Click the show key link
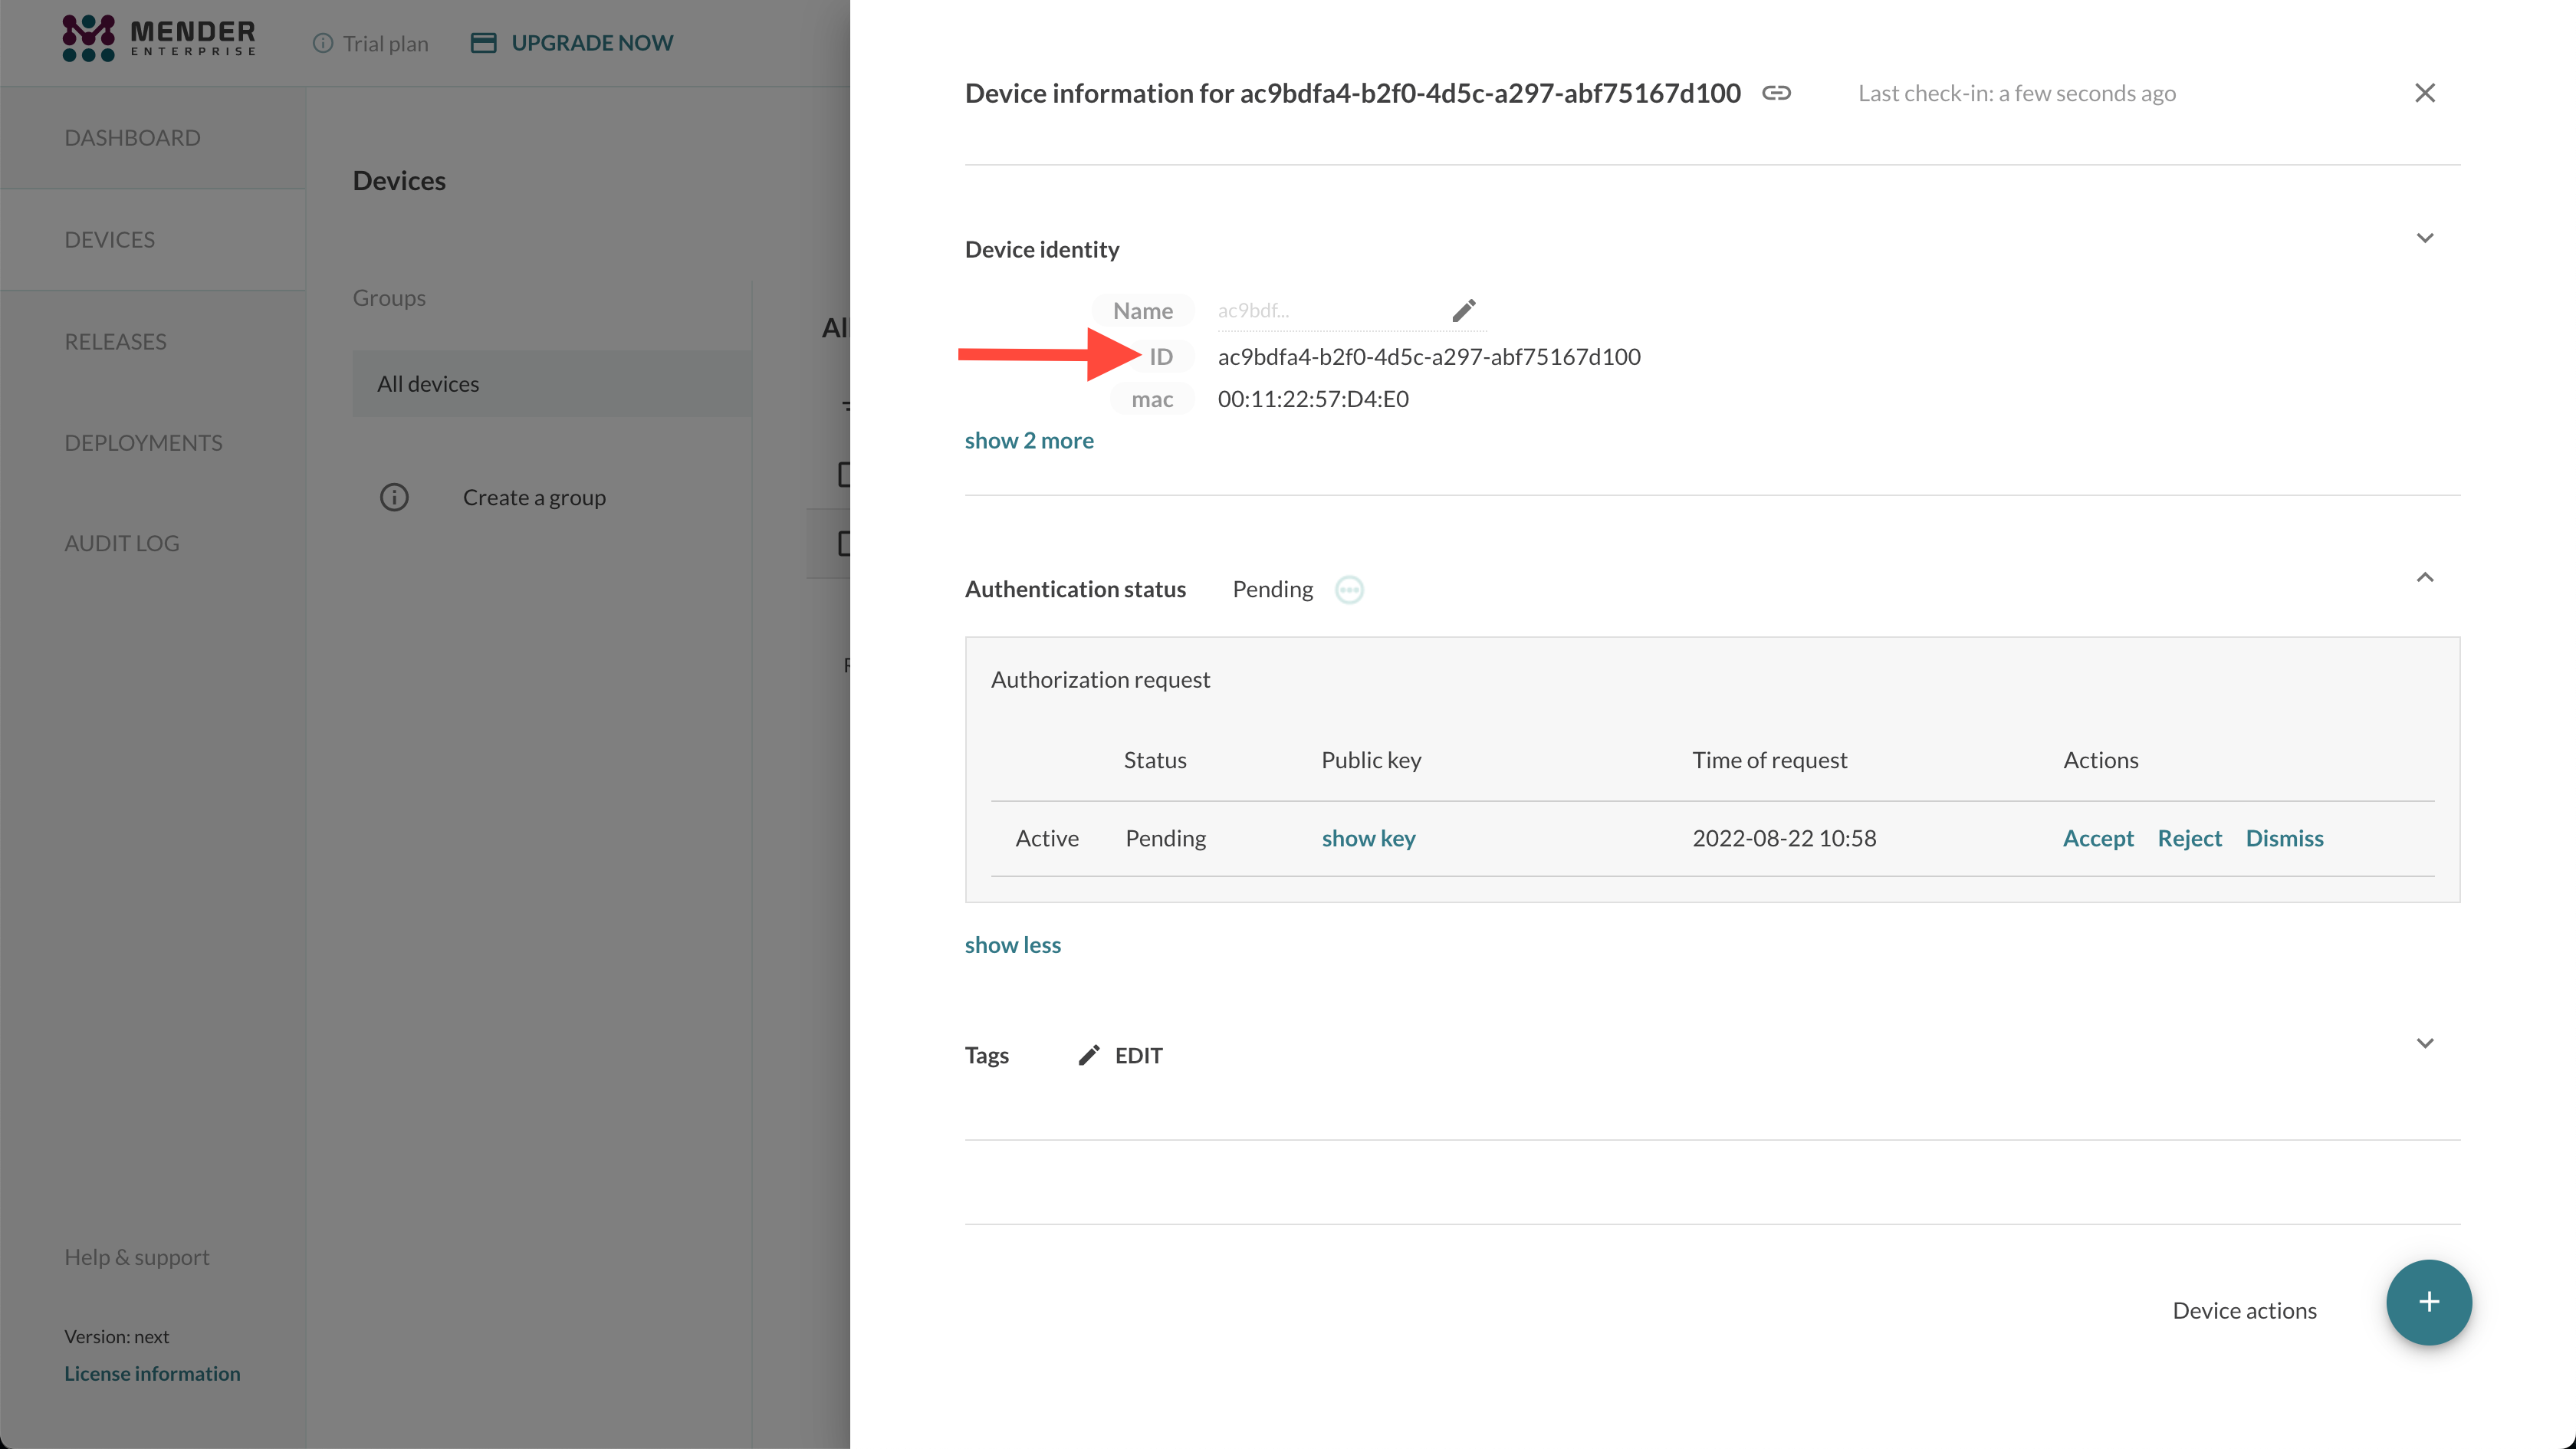Screen dimensions: 2576x1449 pos(1368,838)
